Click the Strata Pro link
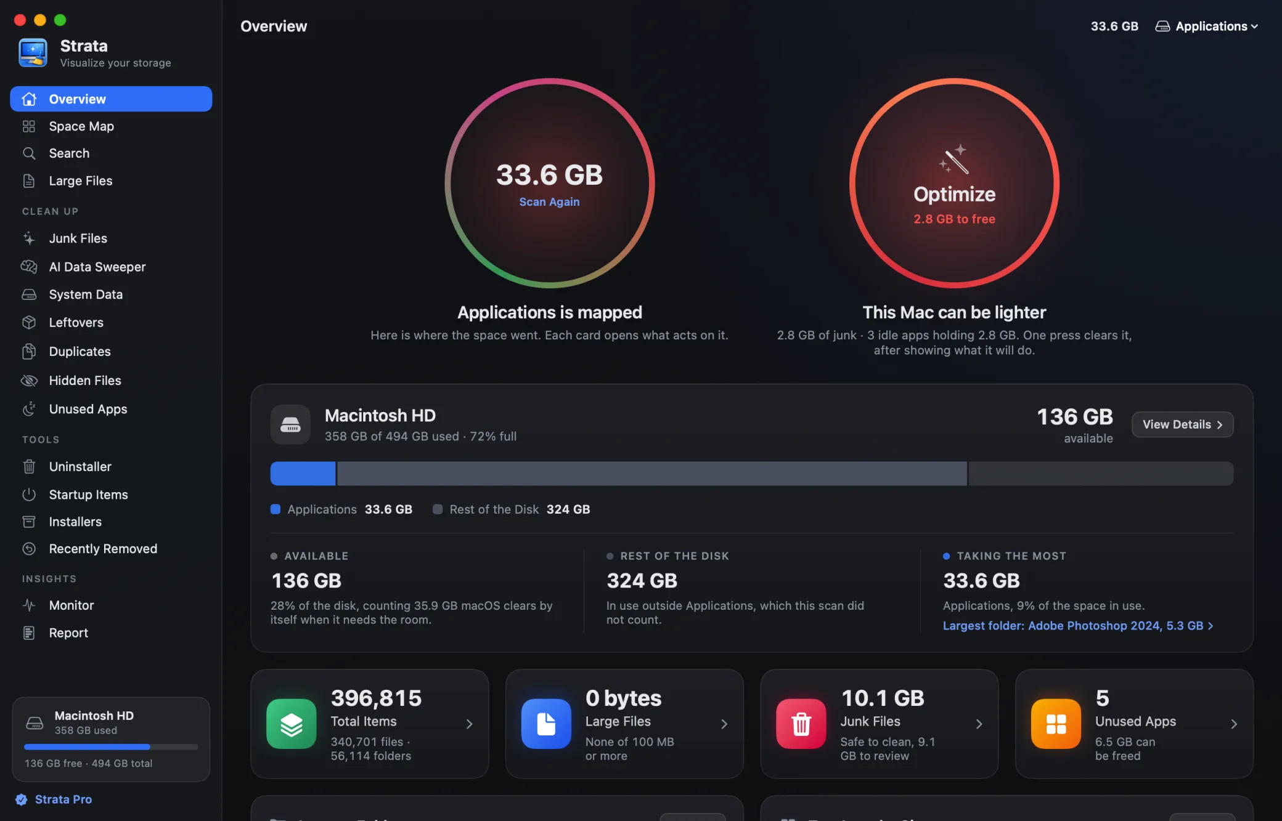 click(x=63, y=799)
